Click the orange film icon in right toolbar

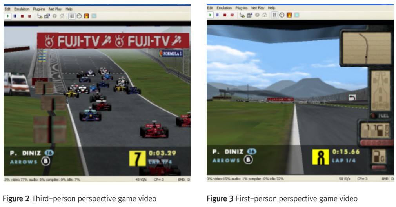[289, 15]
